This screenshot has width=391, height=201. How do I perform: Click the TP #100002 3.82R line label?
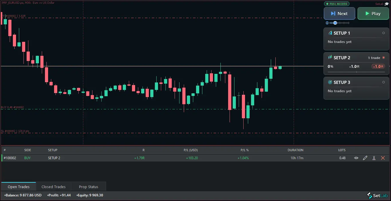14,16
